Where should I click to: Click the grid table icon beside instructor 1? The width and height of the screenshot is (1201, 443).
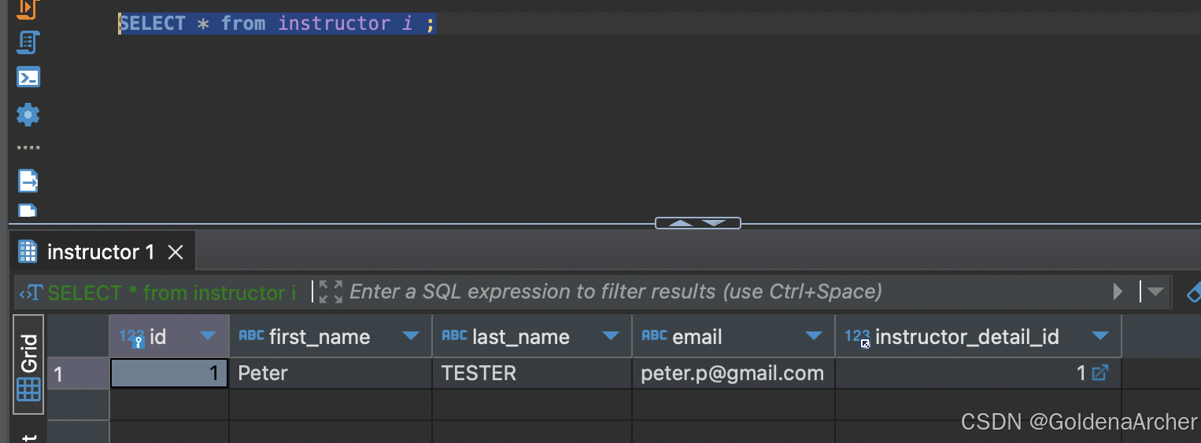pyautogui.click(x=28, y=252)
